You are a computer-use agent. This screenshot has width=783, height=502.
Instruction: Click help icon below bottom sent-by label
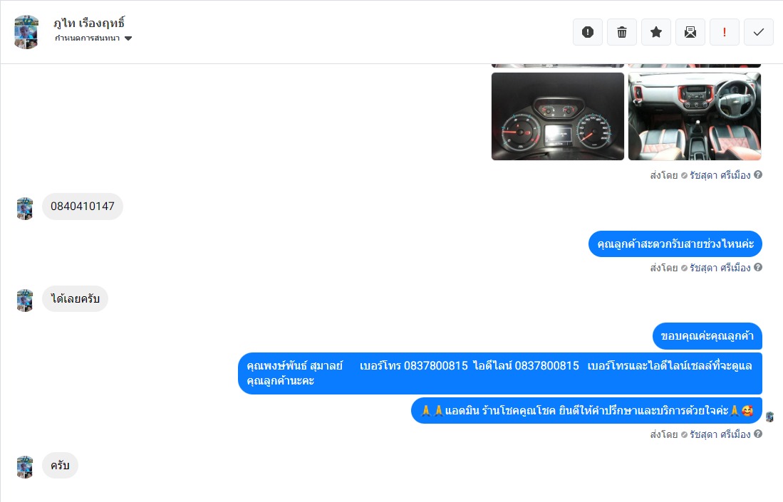[x=758, y=434]
